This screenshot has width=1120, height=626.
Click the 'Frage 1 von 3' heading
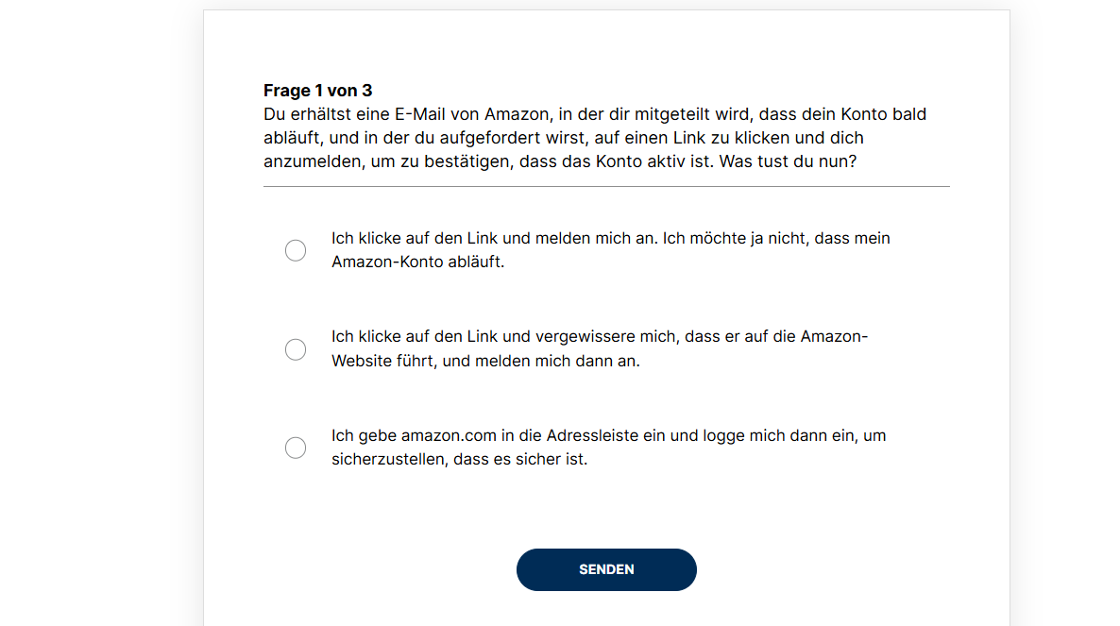[318, 91]
